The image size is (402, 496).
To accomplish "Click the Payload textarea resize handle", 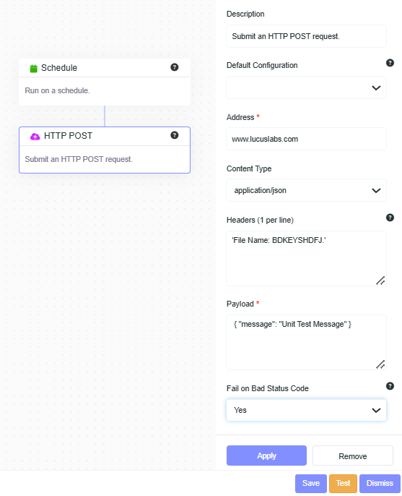I will 380,364.
